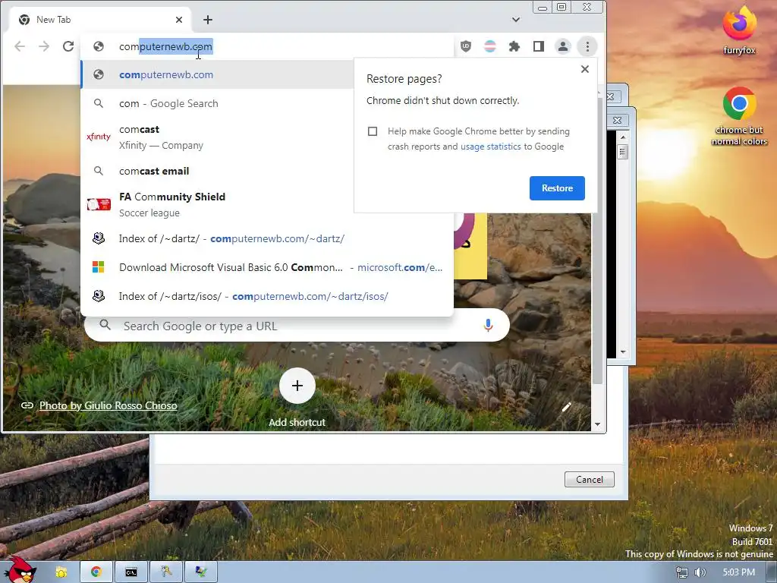Click the Chrome page scrollbar down arrow
This screenshot has width=777, height=583.
click(598, 425)
